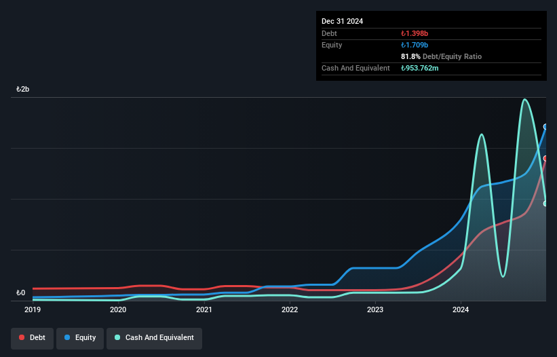
Task: Click the ₺953.762m cash value
Action: click(x=419, y=68)
